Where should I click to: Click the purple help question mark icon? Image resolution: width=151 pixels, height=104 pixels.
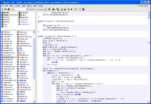pos(83,9)
